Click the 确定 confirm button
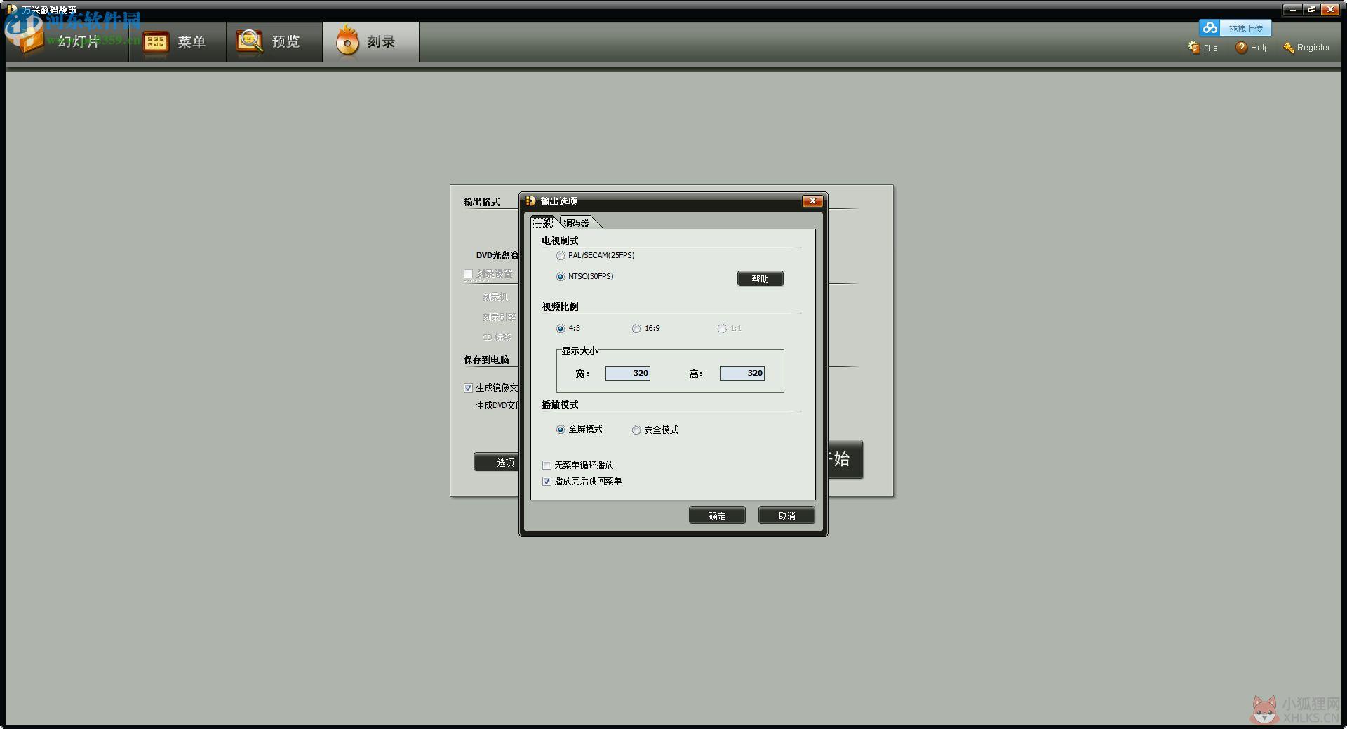 [x=717, y=516]
